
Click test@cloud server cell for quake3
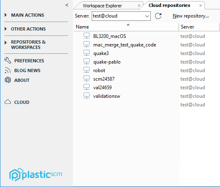click(x=193, y=53)
